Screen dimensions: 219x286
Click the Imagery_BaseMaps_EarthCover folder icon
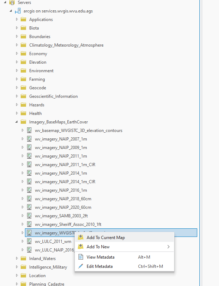[x=24, y=122]
